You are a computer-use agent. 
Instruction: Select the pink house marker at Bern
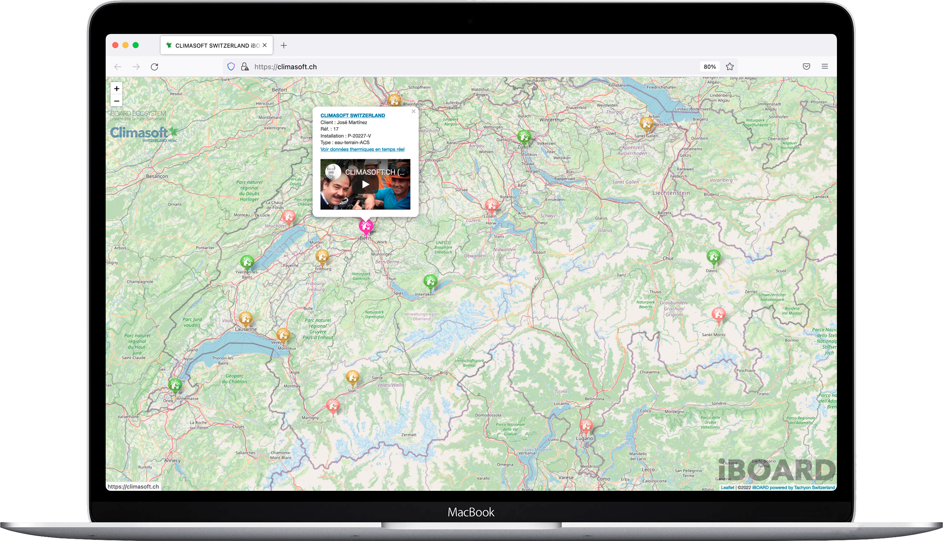tap(366, 227)
